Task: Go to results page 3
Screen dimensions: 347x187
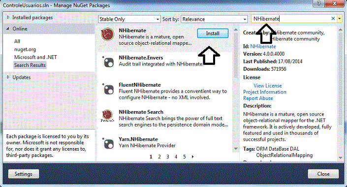Action: (167, 156)
